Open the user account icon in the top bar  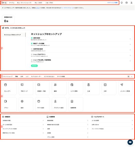click(132, 3)
